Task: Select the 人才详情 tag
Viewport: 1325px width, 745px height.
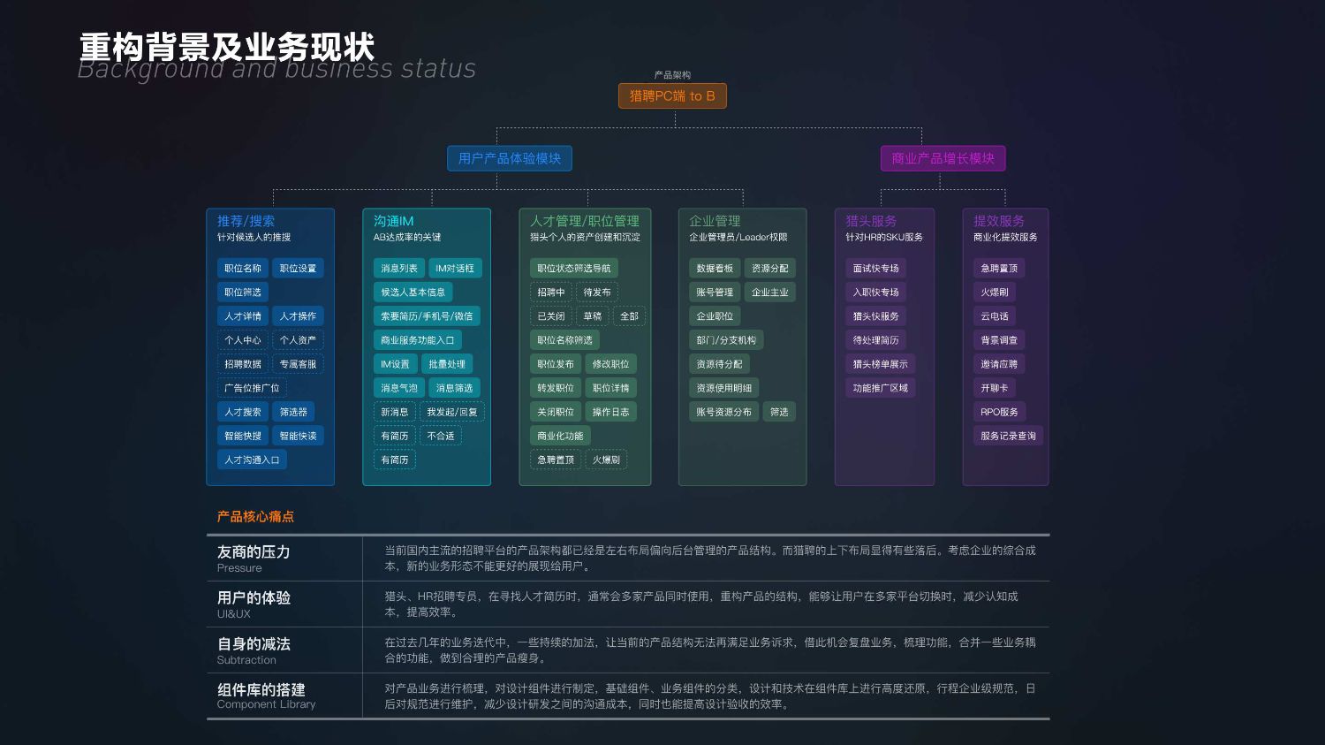Action: click(243, 316)
